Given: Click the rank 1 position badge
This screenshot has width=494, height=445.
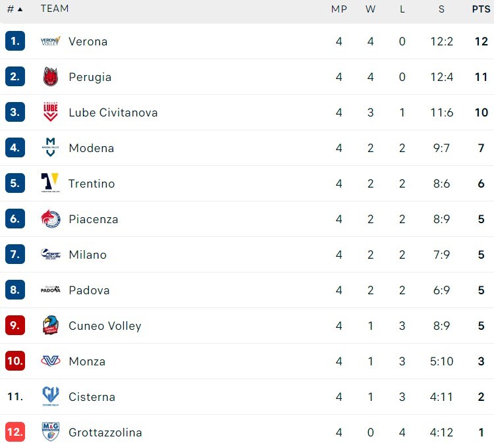Looking at the screenshot, I should coord(15,41).
